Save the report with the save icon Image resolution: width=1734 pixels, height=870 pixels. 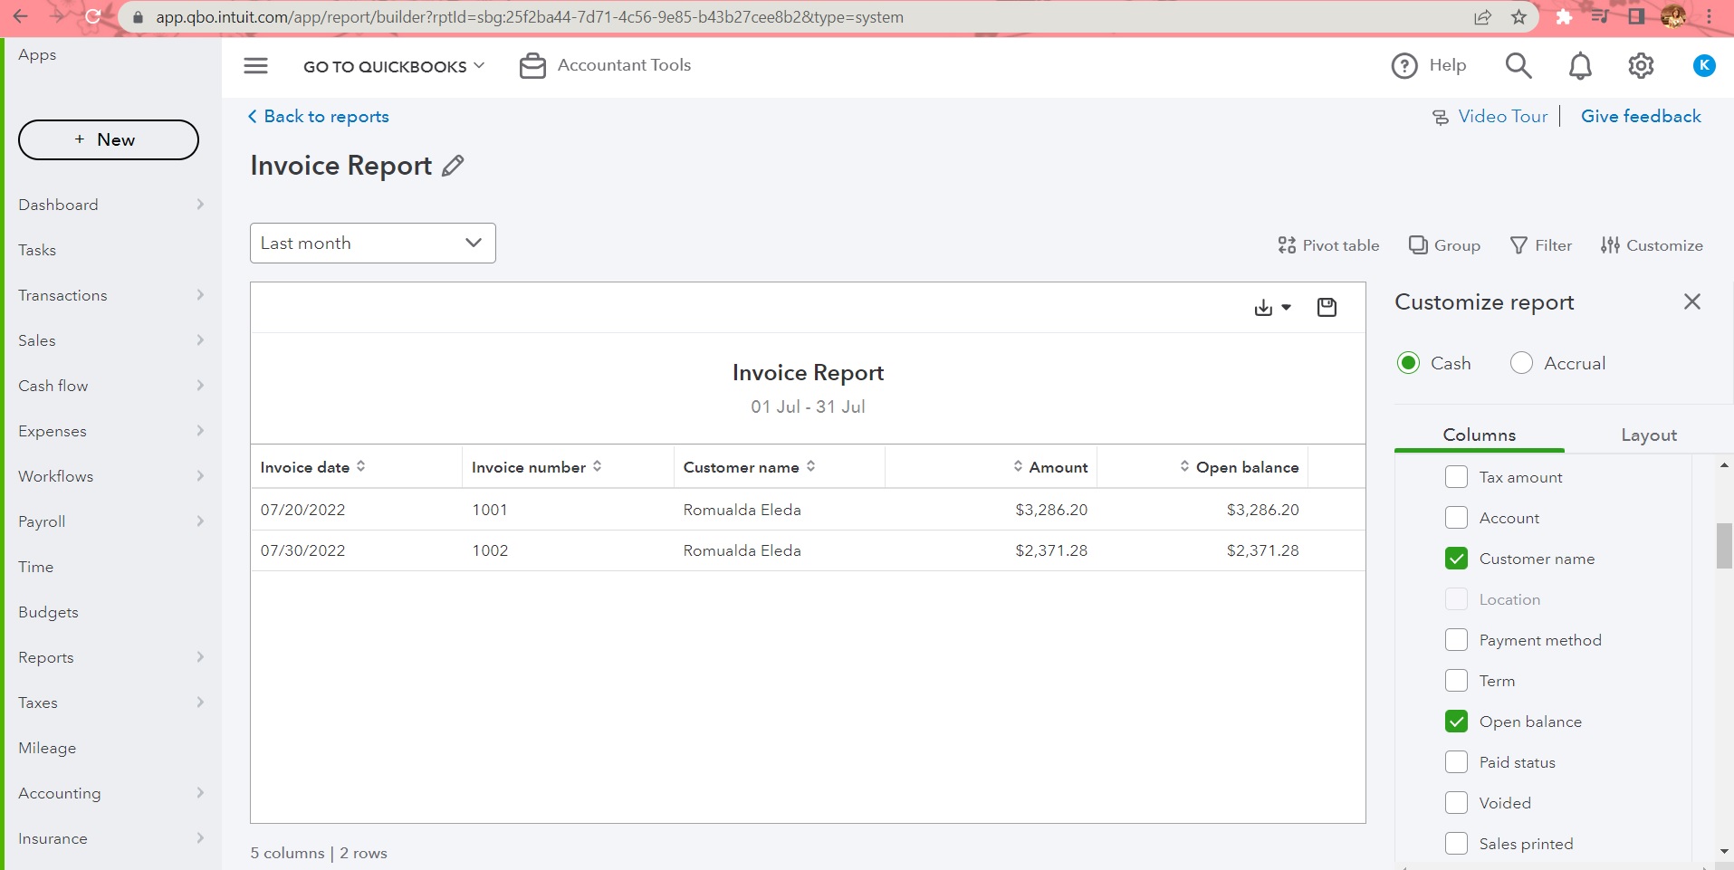click(x=1327, y=308)
